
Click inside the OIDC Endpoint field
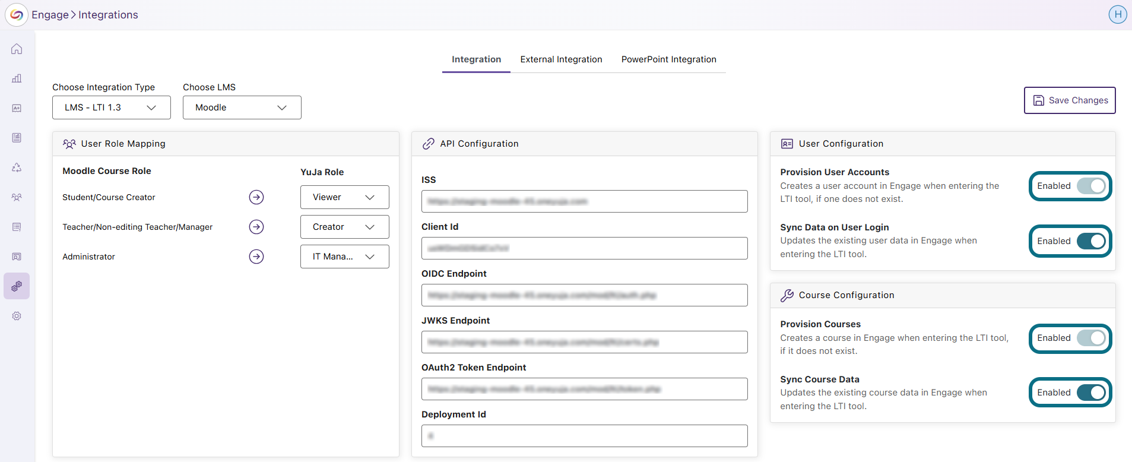pos(585,295)
